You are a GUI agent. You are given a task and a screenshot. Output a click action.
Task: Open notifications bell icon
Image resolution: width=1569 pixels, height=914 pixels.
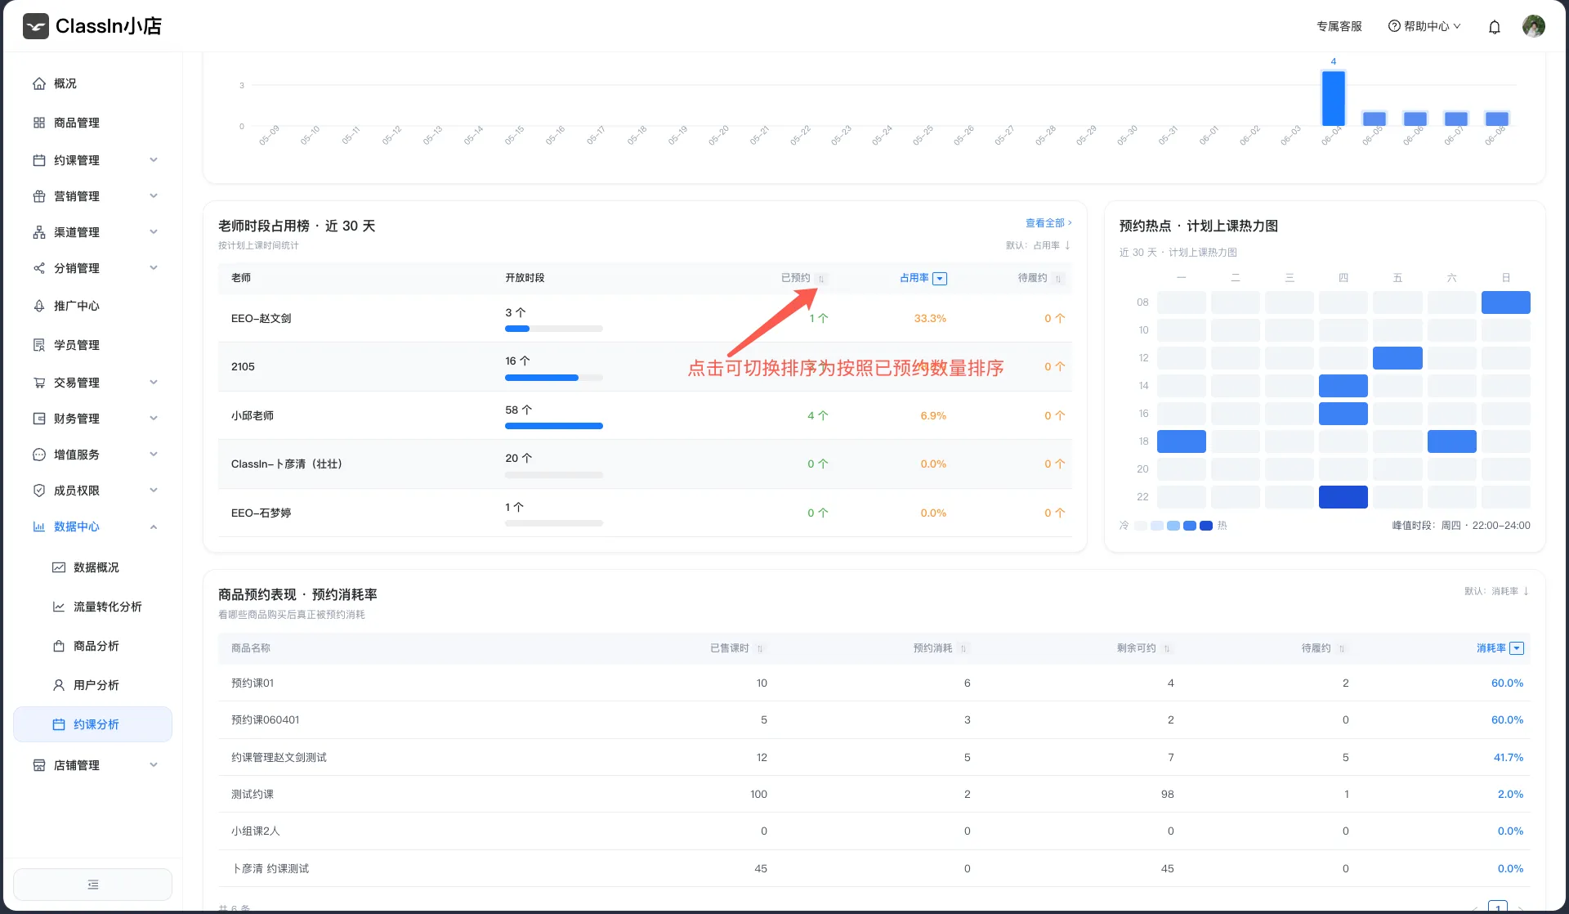1494,27
